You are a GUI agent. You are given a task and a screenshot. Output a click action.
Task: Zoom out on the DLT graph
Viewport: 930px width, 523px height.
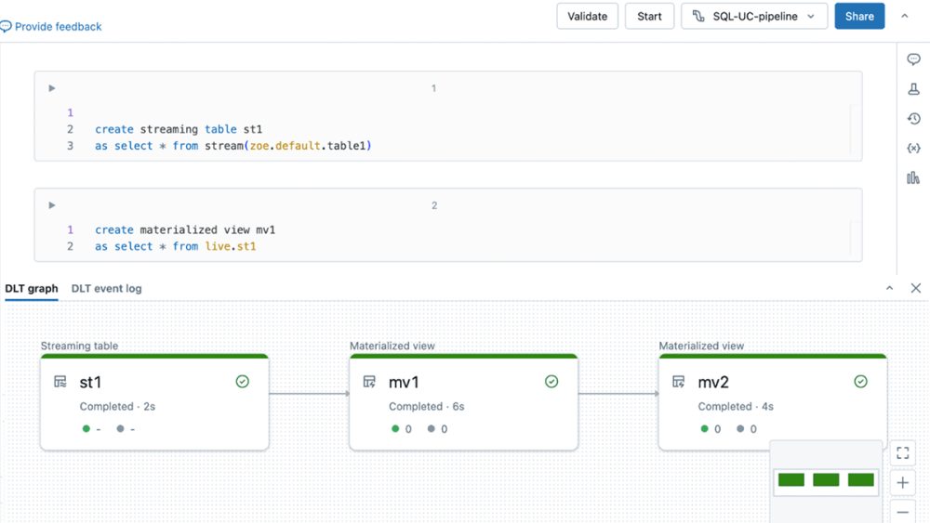click(x=902, y=512)
